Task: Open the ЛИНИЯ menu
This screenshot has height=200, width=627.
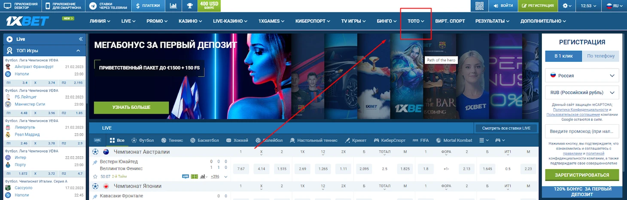Action: tap(100, 21)
